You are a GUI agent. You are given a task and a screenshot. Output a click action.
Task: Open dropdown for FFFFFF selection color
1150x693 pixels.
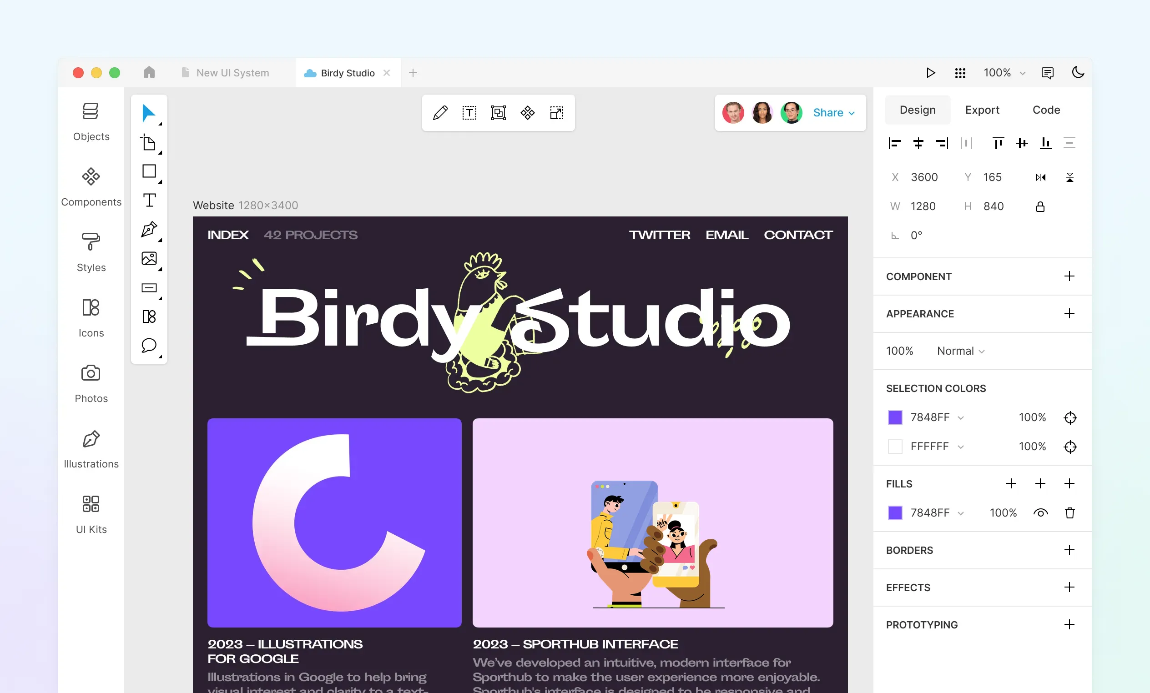click(x=960, y=447)
